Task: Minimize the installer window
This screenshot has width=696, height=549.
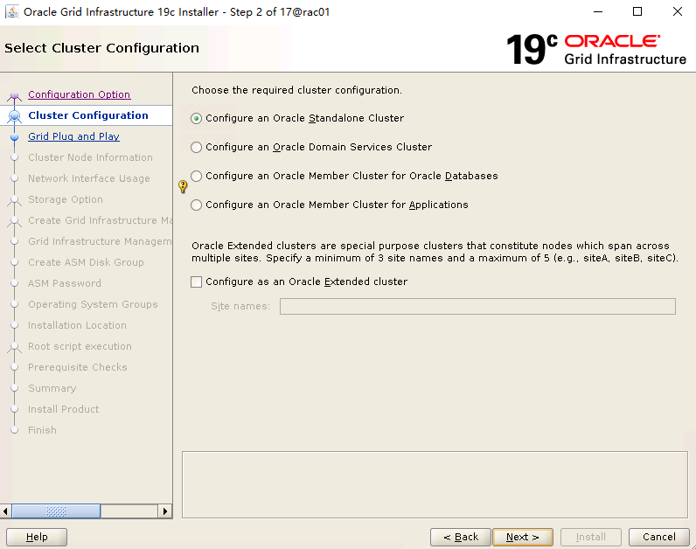Action: 598,11
